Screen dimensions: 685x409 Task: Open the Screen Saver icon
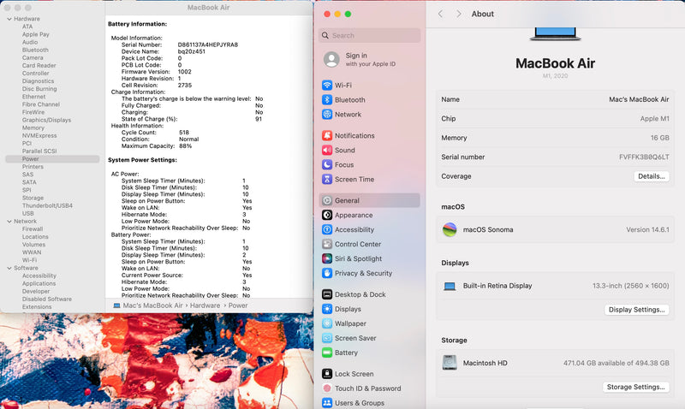pyautogui.click(x=327, y=338)
